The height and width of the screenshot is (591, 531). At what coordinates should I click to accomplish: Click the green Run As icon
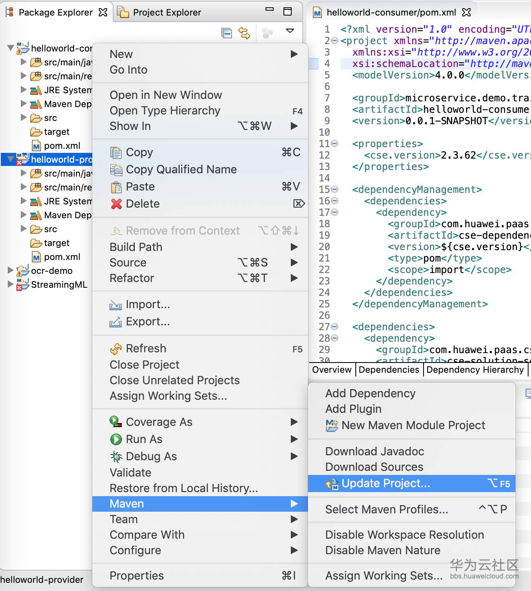point(116,439)
